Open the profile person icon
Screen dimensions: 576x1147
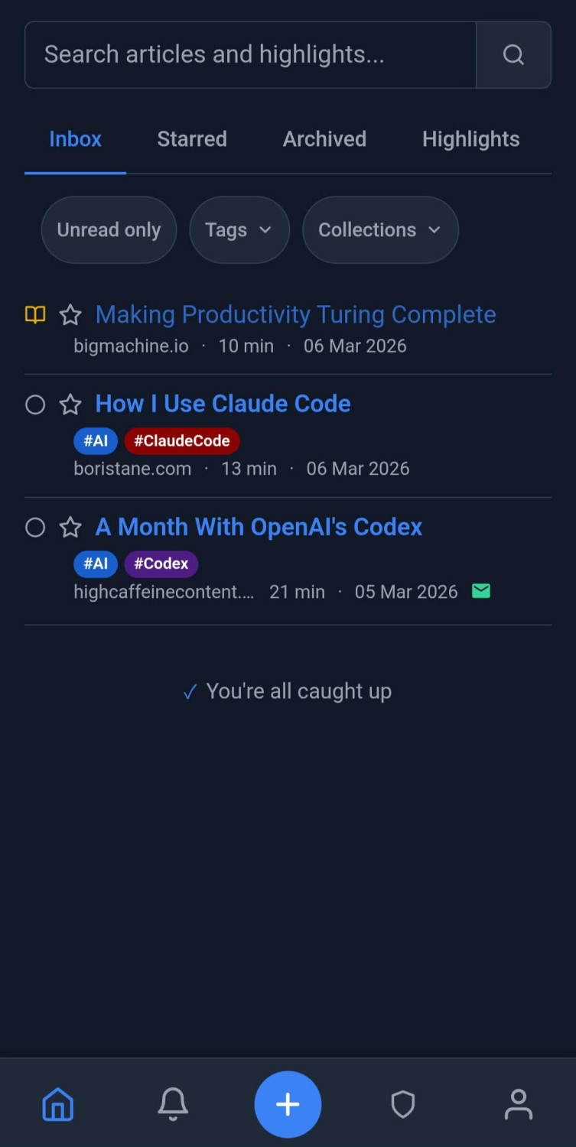[x=518, y=1104]
